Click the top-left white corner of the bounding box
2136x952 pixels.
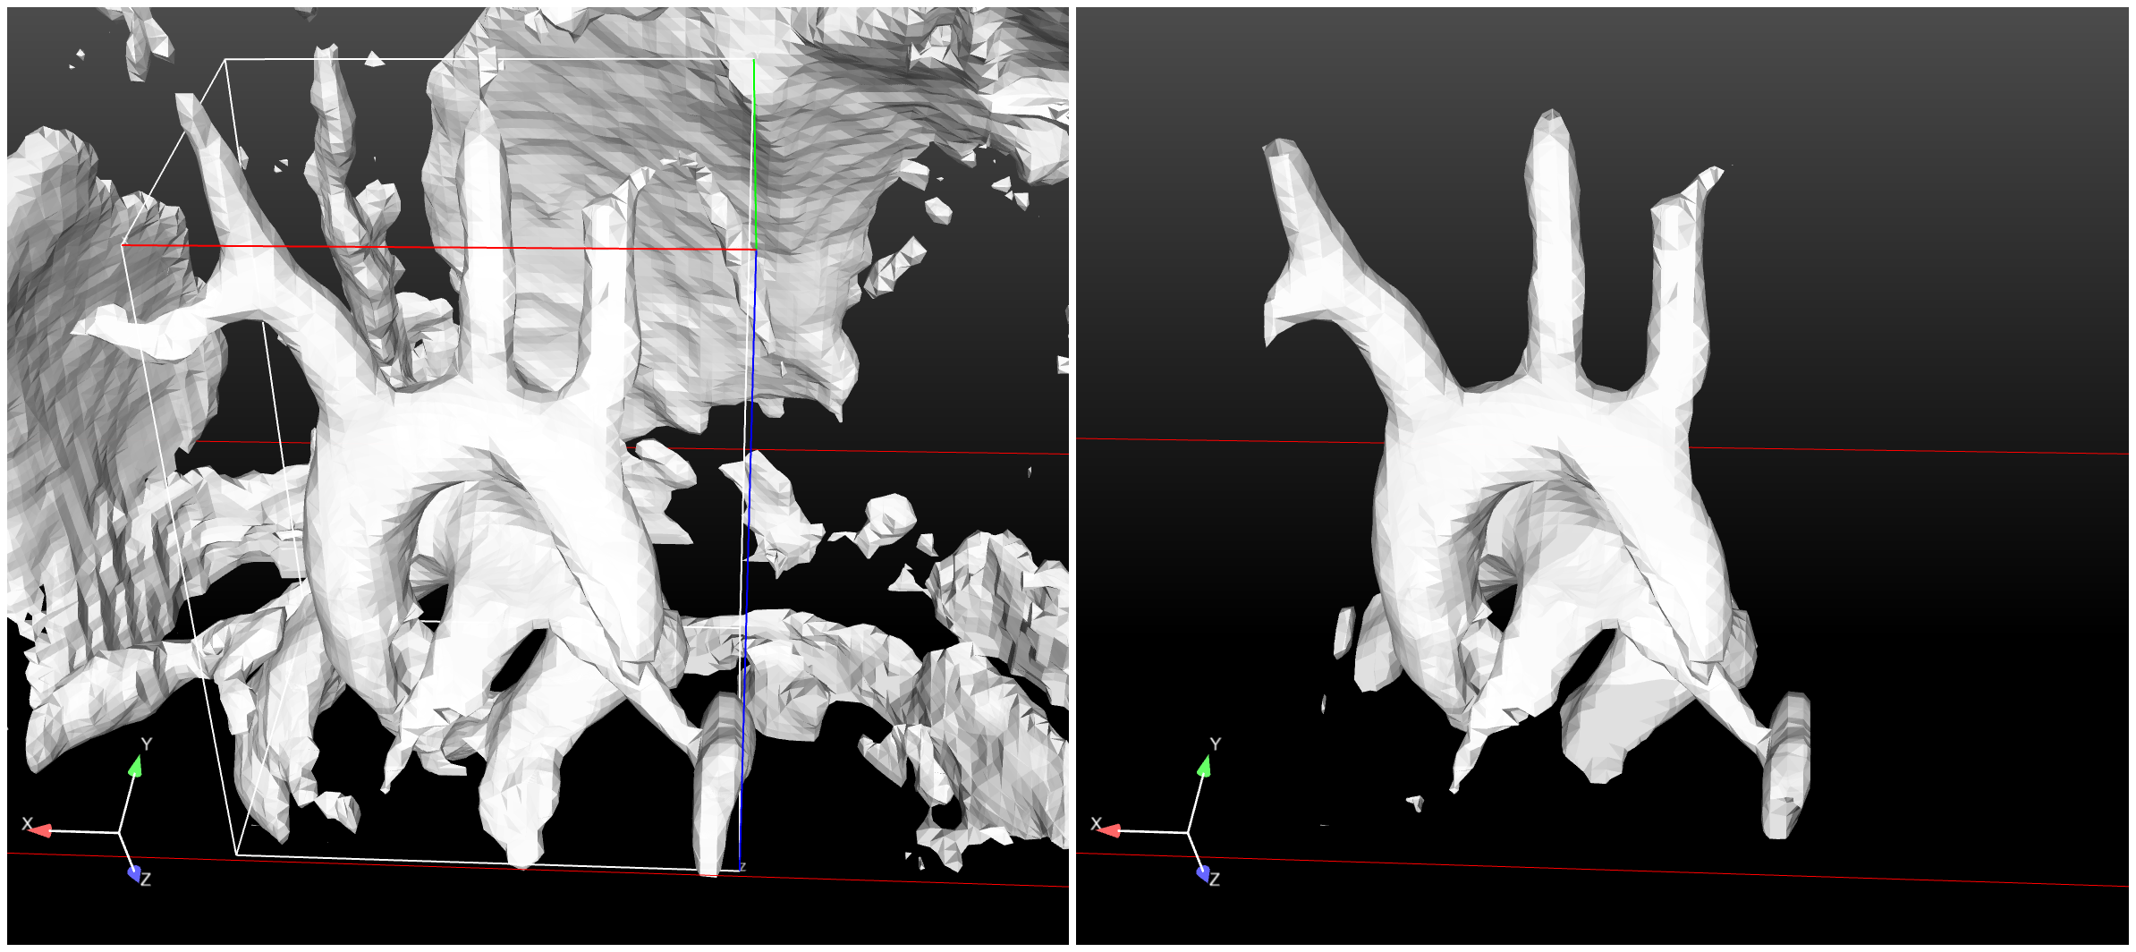[x=225, y=60]
